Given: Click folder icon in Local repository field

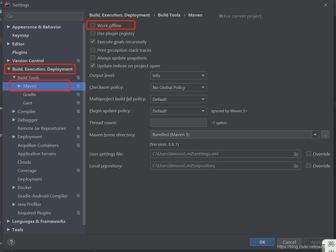Looking at the screenshot, I should (x=296, y=166).
